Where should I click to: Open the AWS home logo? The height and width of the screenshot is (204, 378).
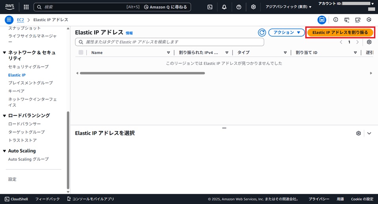(x=9, y=7)
